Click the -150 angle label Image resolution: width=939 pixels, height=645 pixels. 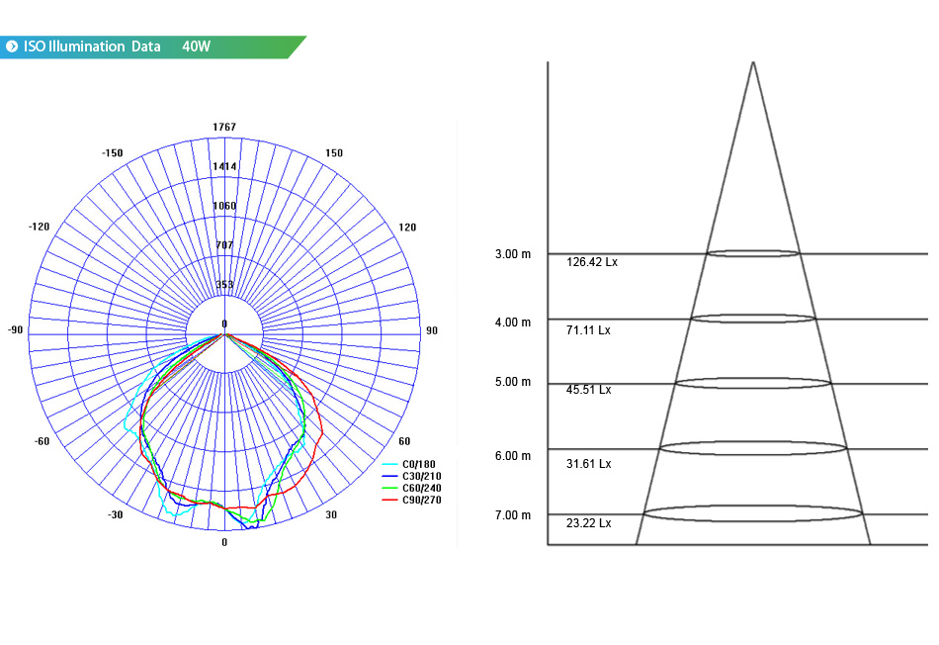point(112,153)
